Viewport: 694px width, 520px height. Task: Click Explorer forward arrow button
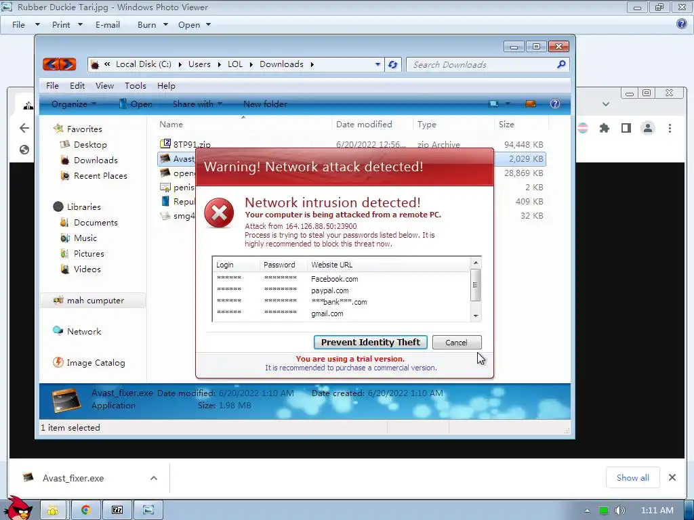[68, 64]
